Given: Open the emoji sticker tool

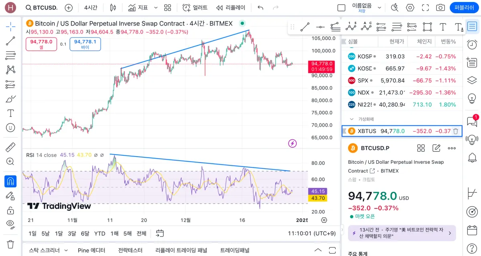Looking at the screenshot, I should [10, 128].
